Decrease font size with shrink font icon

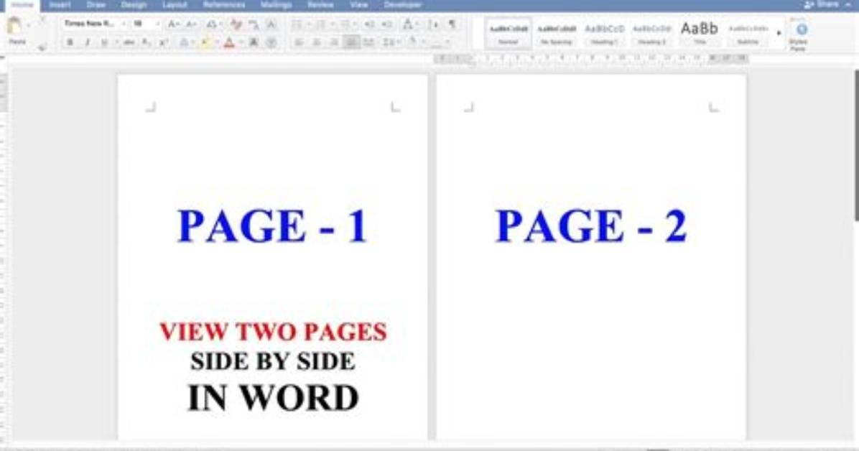click(x=190, y=24)
